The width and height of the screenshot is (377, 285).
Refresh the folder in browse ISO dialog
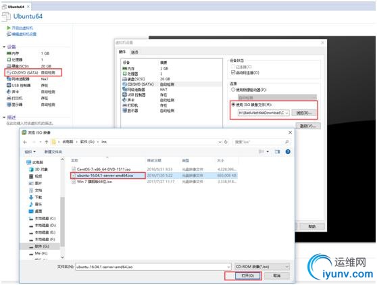[226, 142]
